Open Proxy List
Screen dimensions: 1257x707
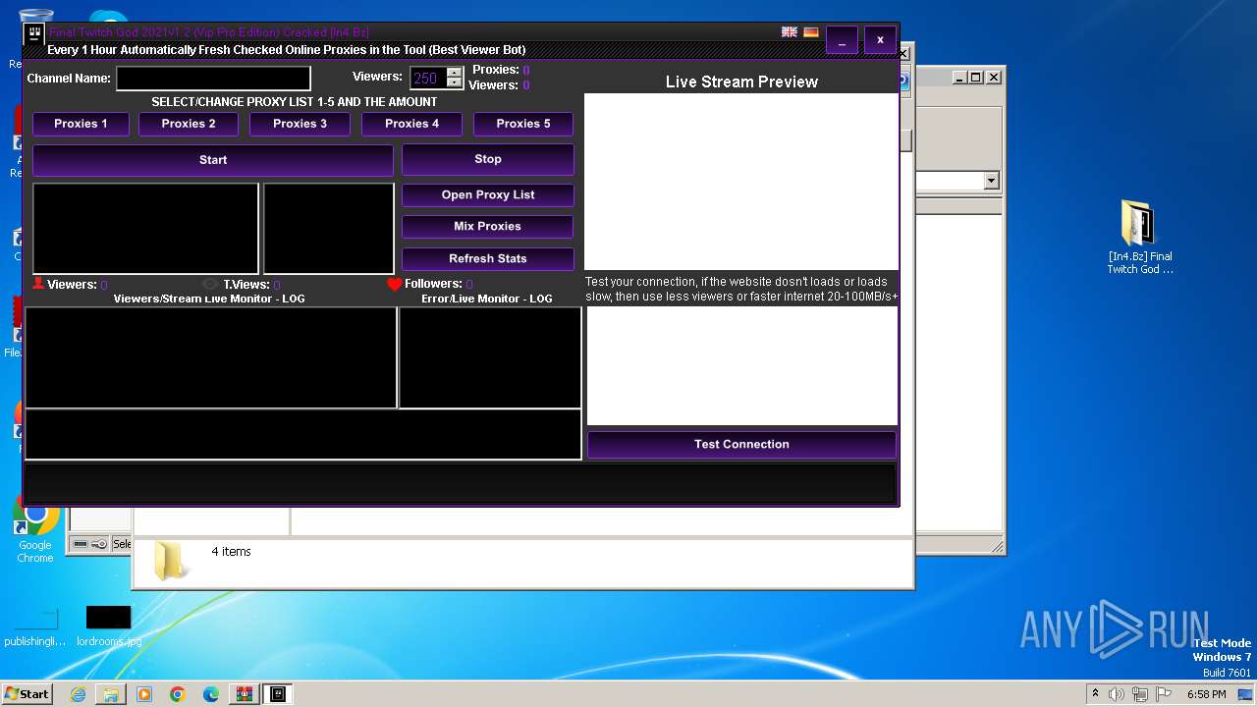pos(488,194)
